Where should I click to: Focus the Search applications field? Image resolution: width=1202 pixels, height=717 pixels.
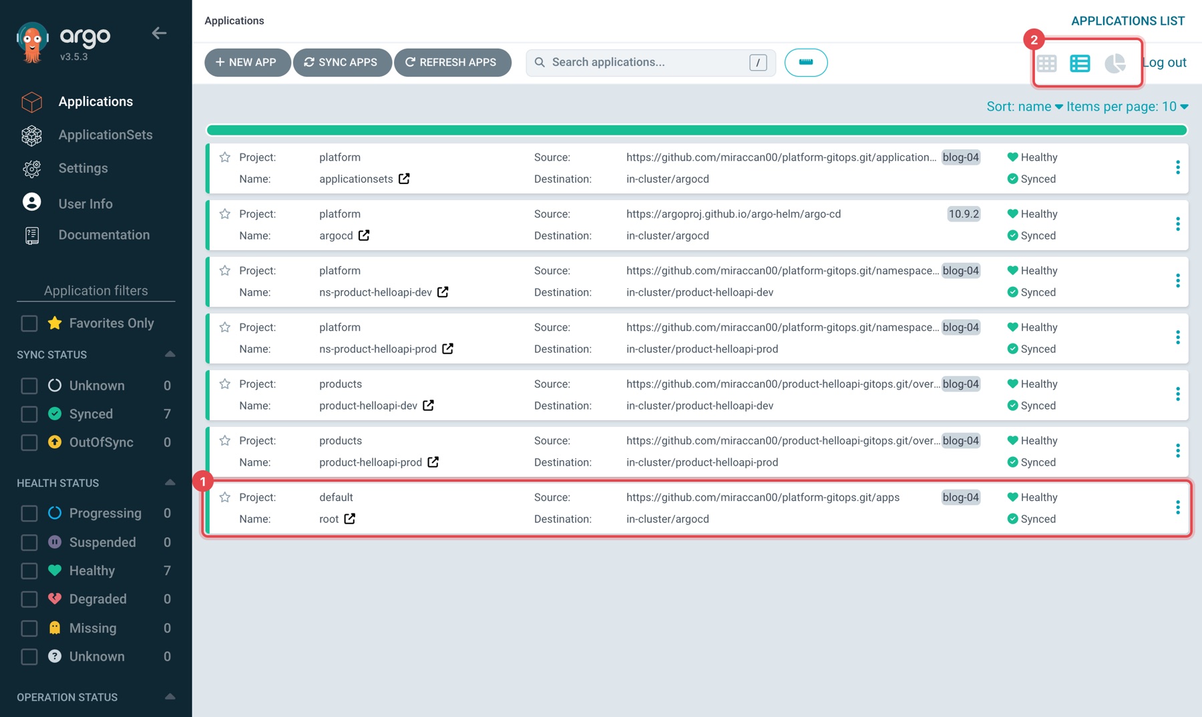tap(650, 63)
